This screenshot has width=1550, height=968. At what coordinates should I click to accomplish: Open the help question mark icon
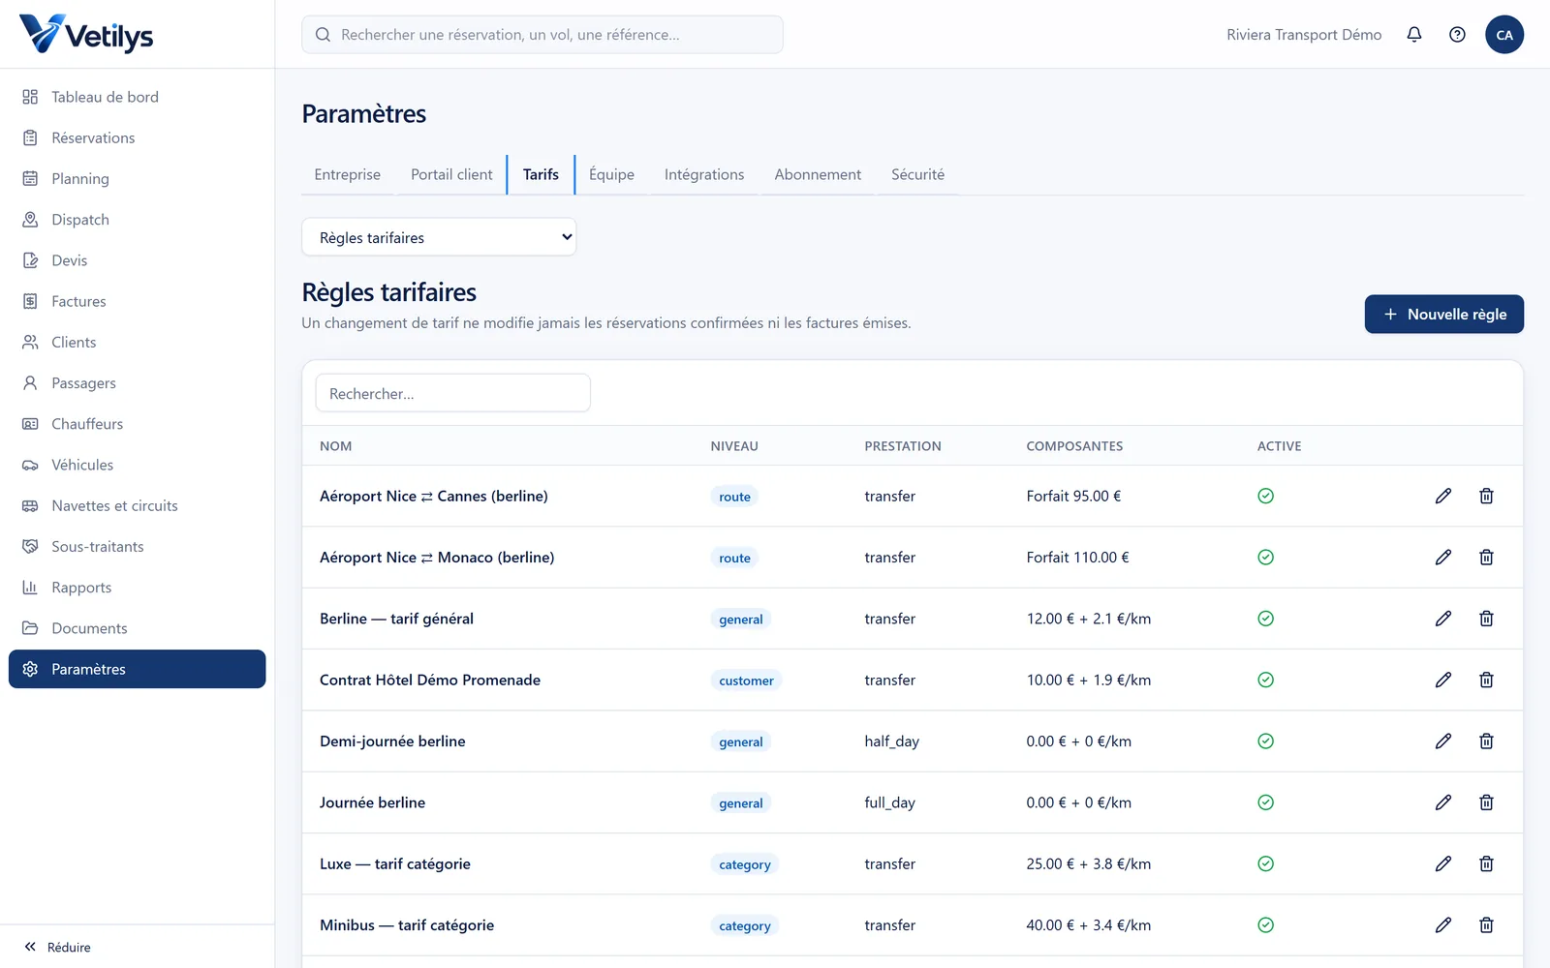pyautogui.click(x=1457, y=35)
